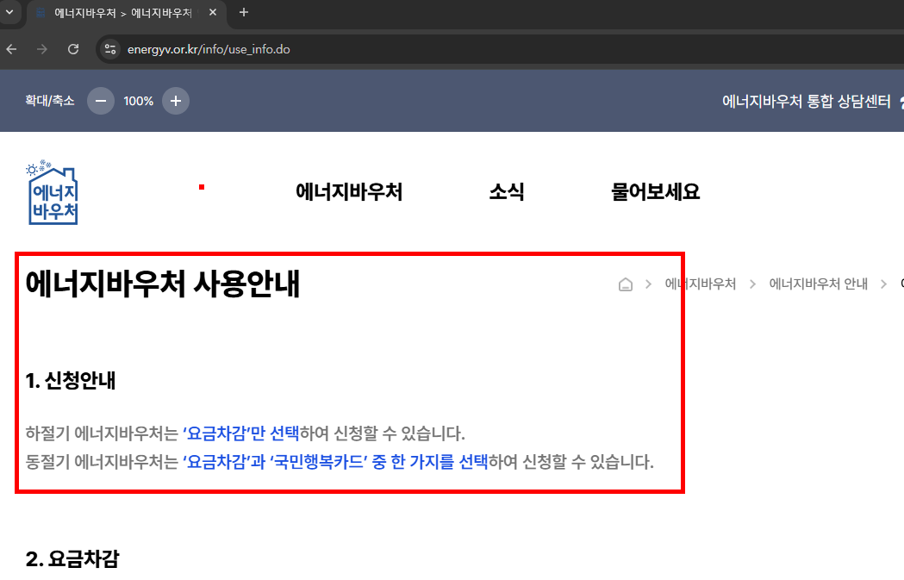Select the 에너지바우처 browser tab
Viewport: 904px width, 580px height.
tap(121, 13)
